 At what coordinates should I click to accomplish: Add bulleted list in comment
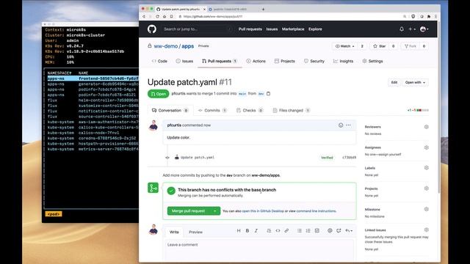pos(300,230)
